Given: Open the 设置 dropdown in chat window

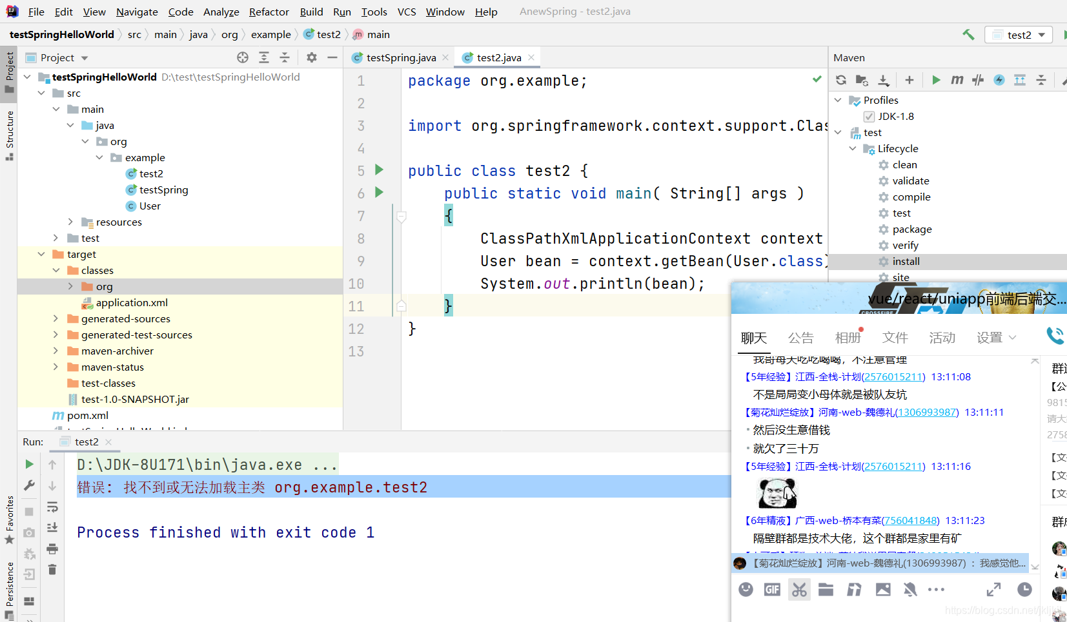Looking at the screenshot, I should 996,338.
